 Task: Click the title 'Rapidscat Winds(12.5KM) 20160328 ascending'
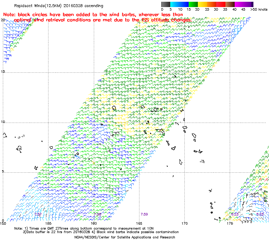point(59,6)
